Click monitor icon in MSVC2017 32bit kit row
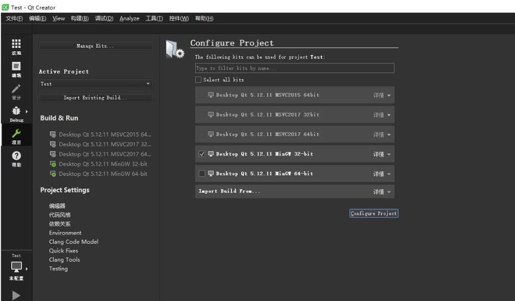This screenshot has width=515, height=301. (x=211, y=114)
